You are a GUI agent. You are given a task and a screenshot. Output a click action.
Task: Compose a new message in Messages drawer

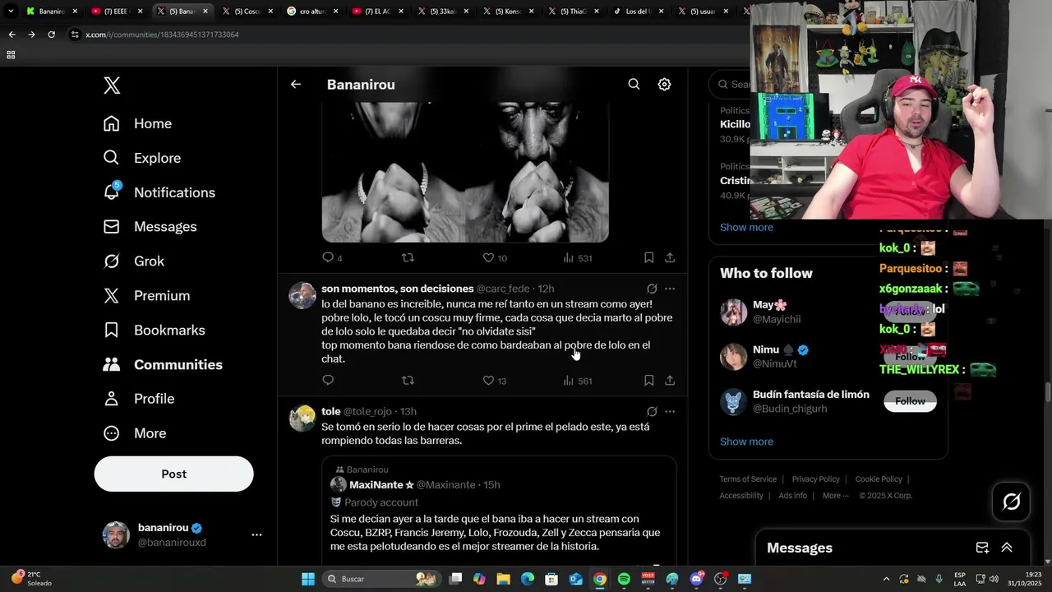pos(982,548)
